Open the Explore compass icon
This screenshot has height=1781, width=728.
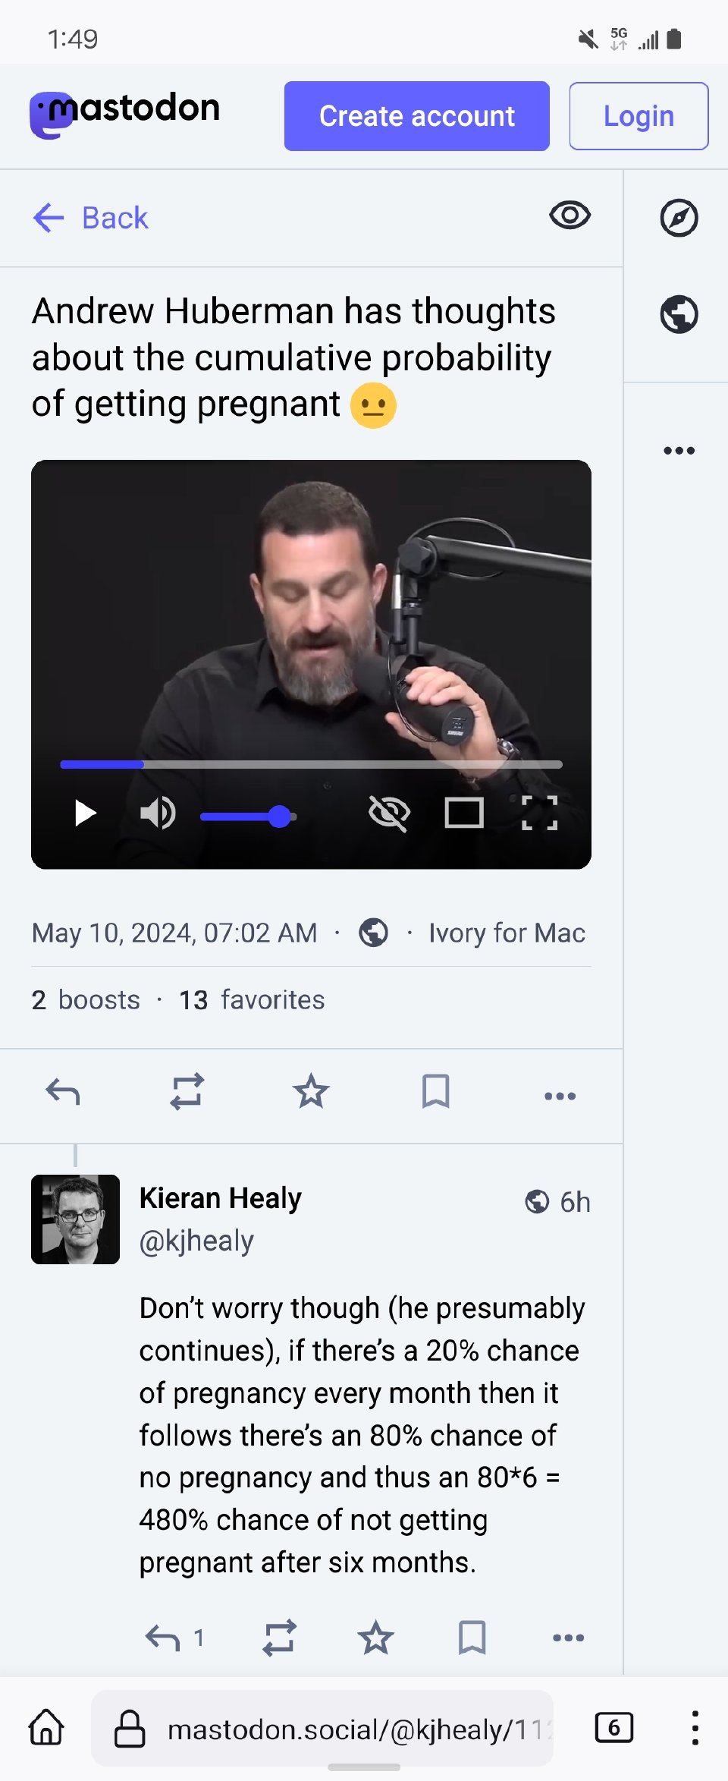pyautogui.click(x=679, y=219)
